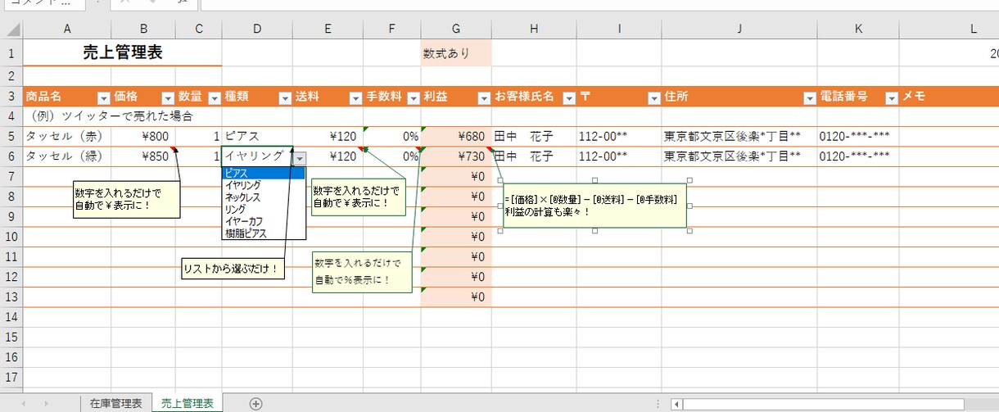Open the お客様氏名 column filter dropdown
The width and height of the screenshot is (999, 412).
click(x=568, y=97)
